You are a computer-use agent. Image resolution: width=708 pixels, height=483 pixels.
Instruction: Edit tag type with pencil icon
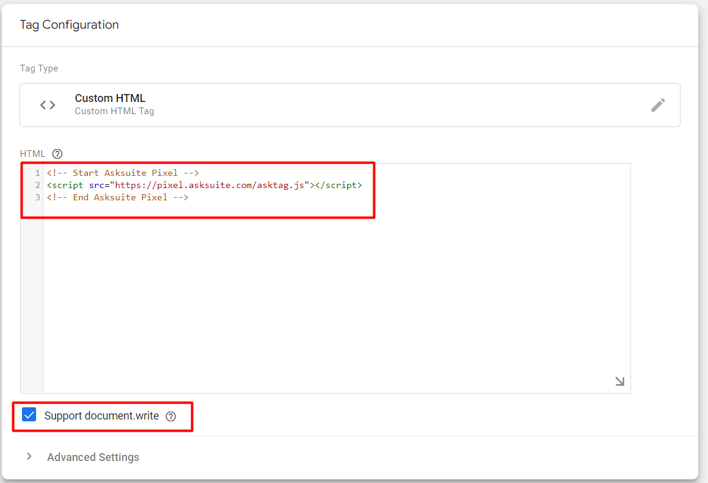pyautogui.click(x=658, y=105)
